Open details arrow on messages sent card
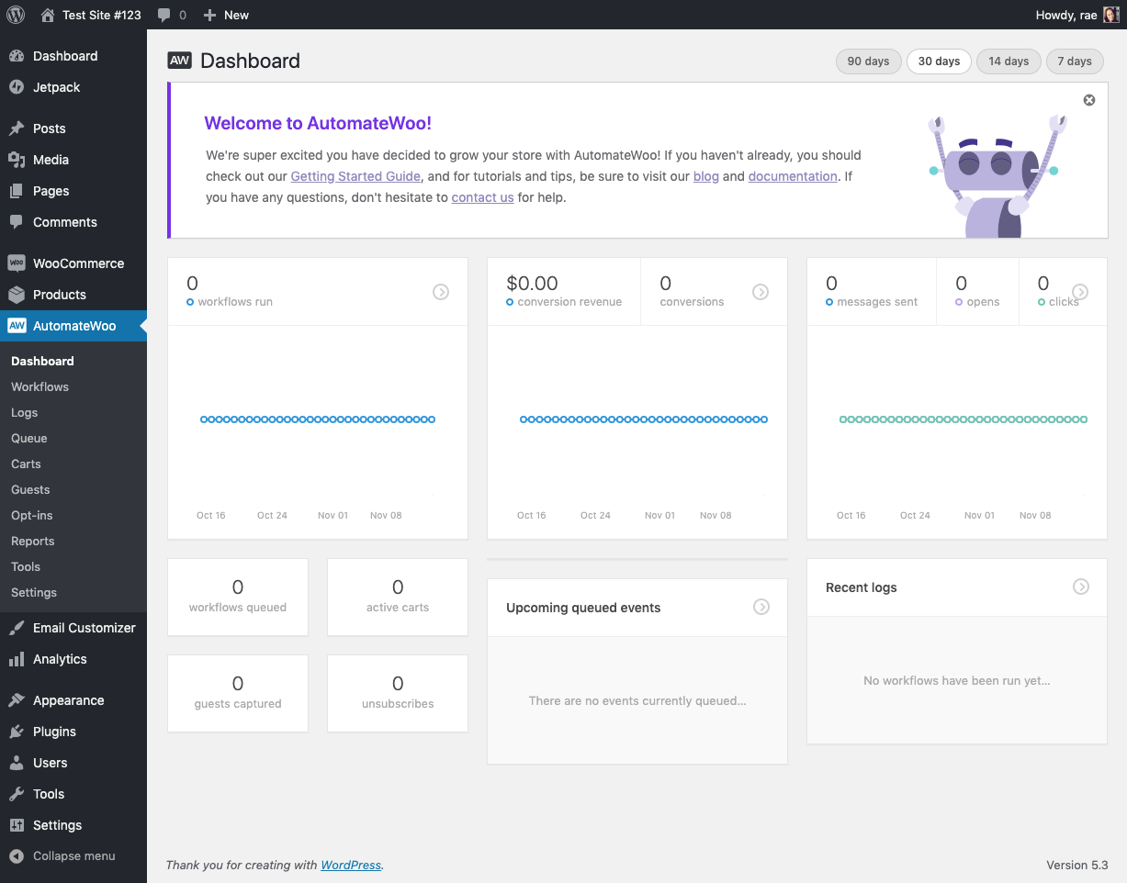 click(x=1080, y=292)
